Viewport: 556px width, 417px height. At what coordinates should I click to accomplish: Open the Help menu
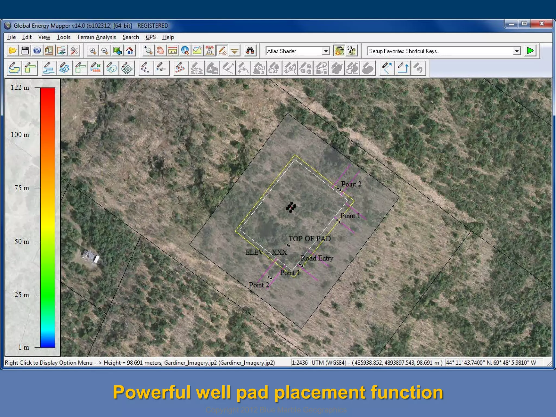[x=168, y=37]
